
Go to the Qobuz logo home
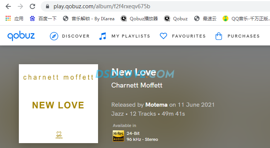pyautogui.click(x=21, y=36)
